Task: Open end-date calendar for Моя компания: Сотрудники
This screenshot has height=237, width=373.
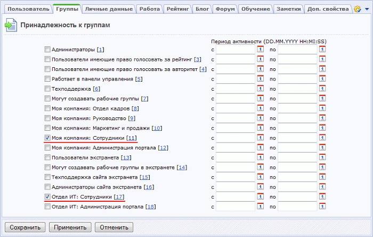Action: [322, 138]
